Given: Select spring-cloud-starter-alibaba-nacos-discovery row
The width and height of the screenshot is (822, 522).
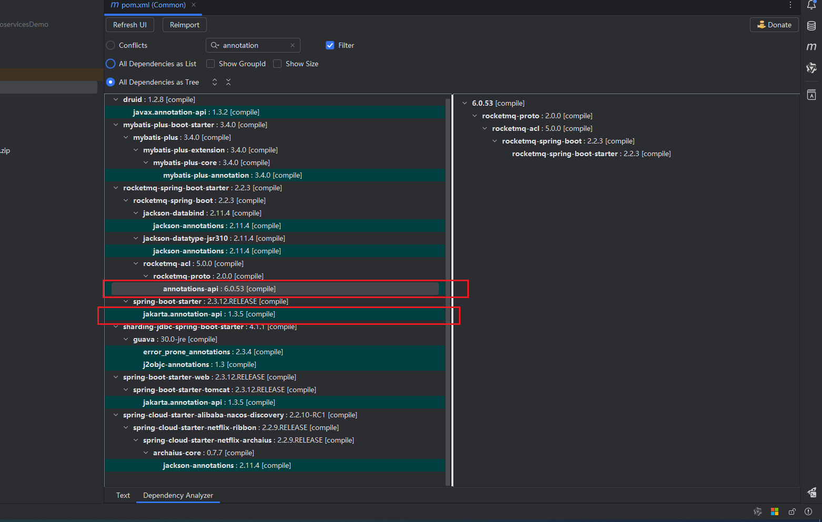Looking at the screenshot, I should [x=275, y=415].
